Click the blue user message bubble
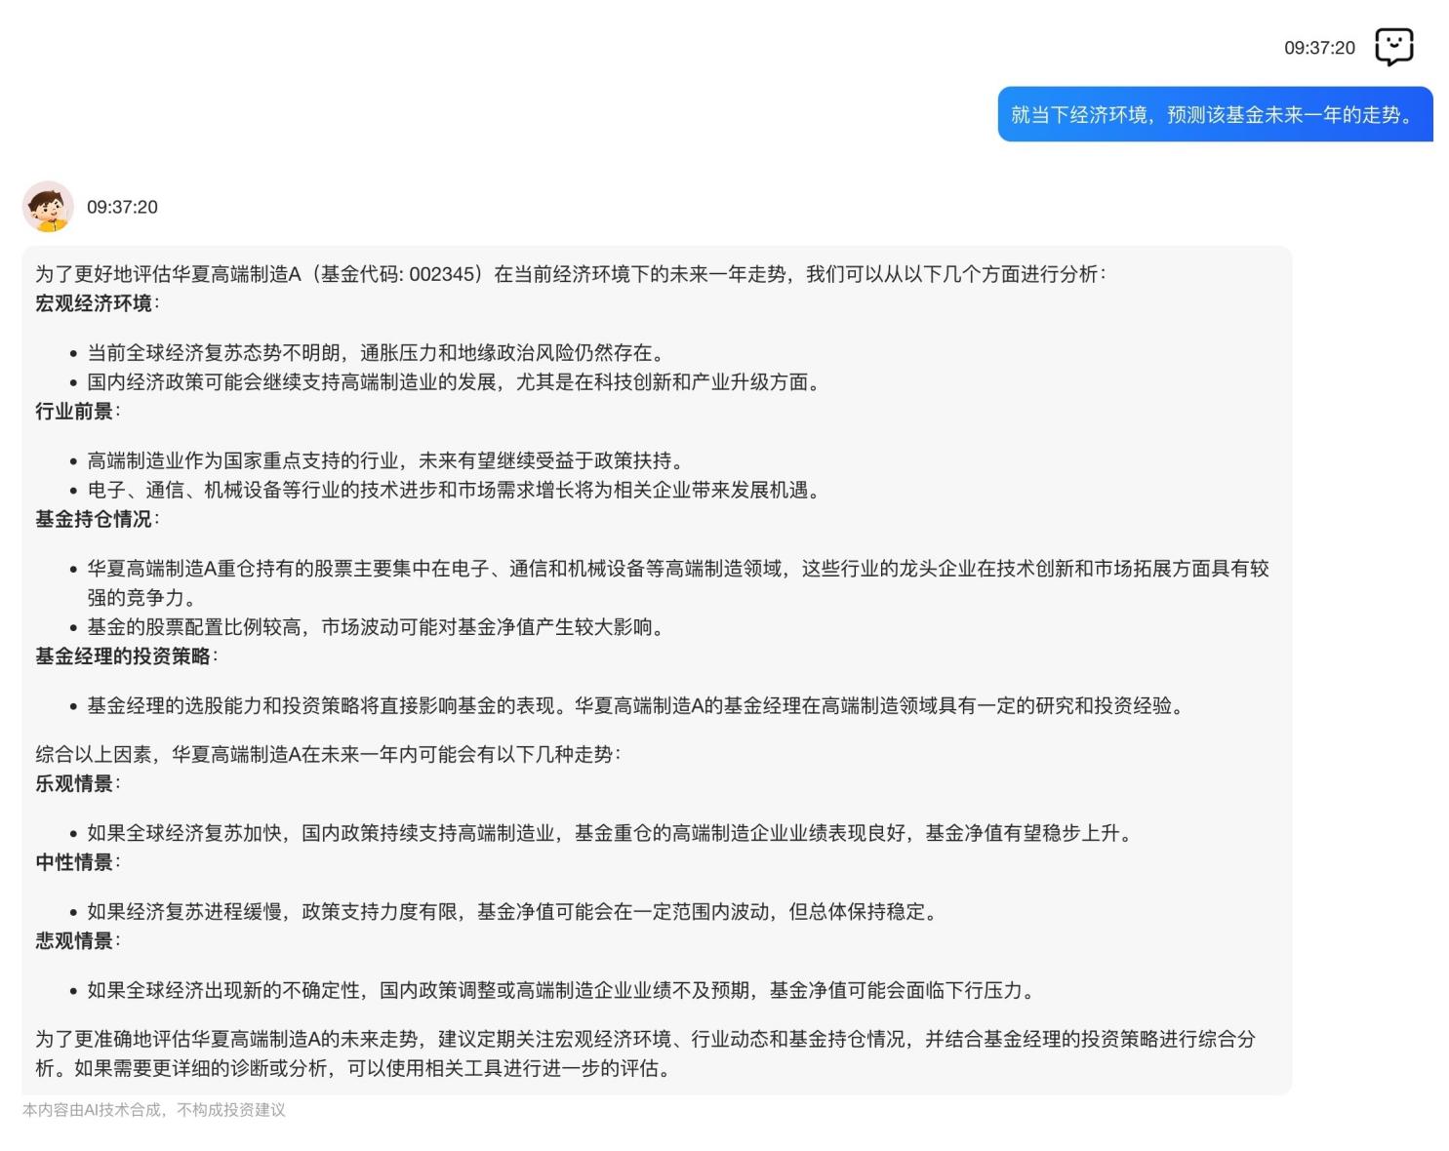Screen dimensions: 1449x1151 click(x=1215, y=114)
